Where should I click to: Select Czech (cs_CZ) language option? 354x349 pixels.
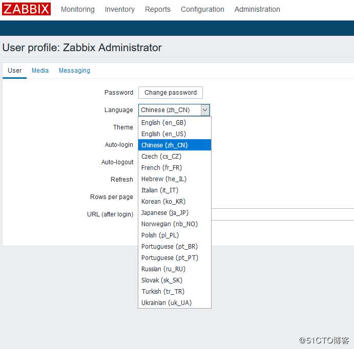(x=175, y=157)
